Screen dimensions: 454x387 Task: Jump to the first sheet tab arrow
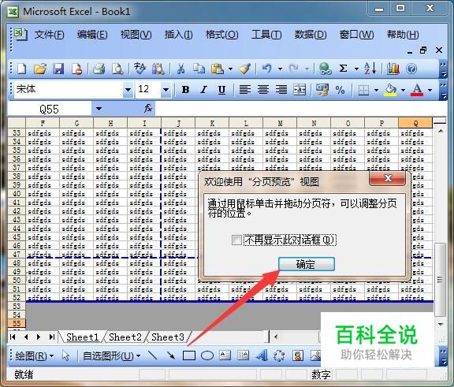pos(13,337)
